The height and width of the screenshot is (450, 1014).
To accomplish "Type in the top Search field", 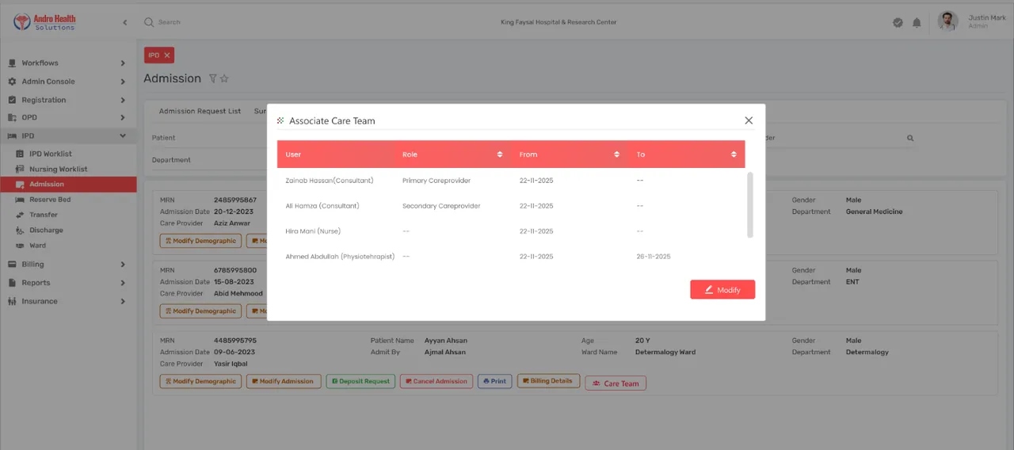I will 170,22.
